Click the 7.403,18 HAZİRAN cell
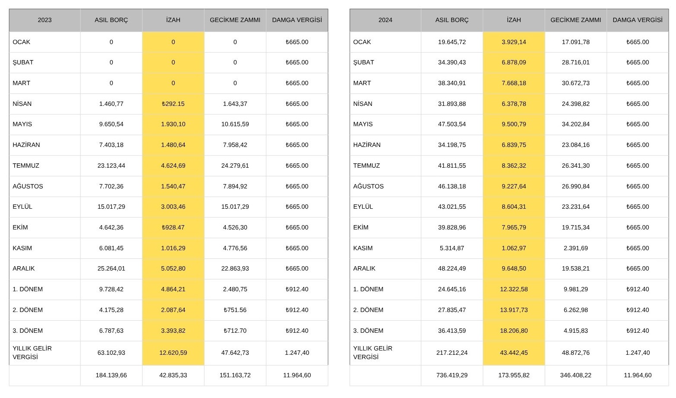 pos(111,145)
